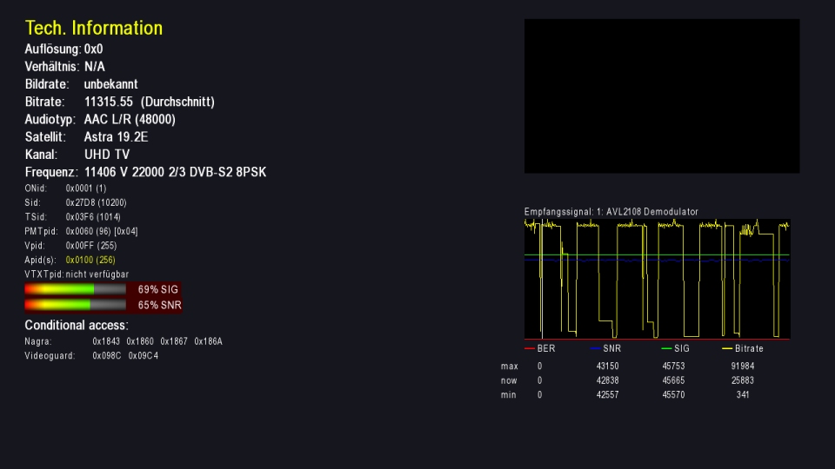
Task: Click the Empfangssignal AVL2108 Demodulator label
Action: pos(611,212)
